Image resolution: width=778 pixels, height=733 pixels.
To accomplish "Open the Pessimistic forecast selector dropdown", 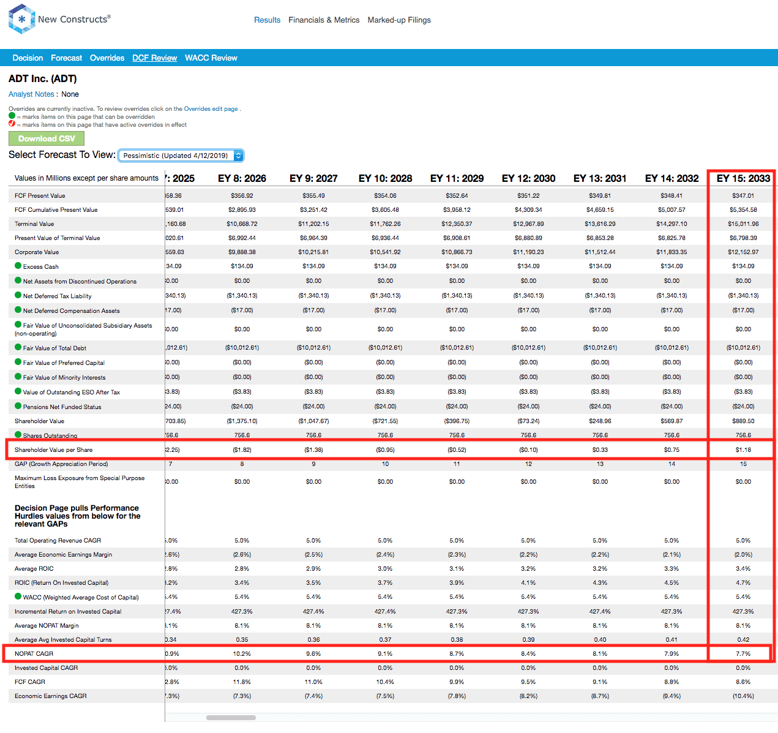I will pyautogui.click(x=181, y=155).
